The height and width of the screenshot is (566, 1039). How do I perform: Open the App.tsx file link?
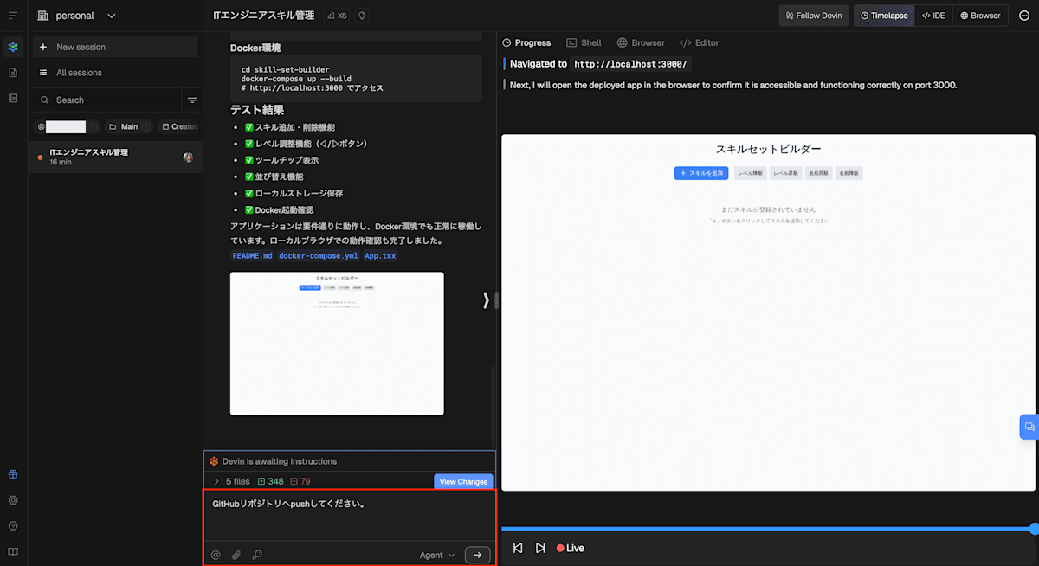pos(380,256)
